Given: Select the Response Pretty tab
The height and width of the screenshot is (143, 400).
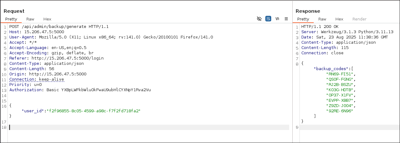Looking at the screenshot, I should pyautogui.click(x=303, y=19).
